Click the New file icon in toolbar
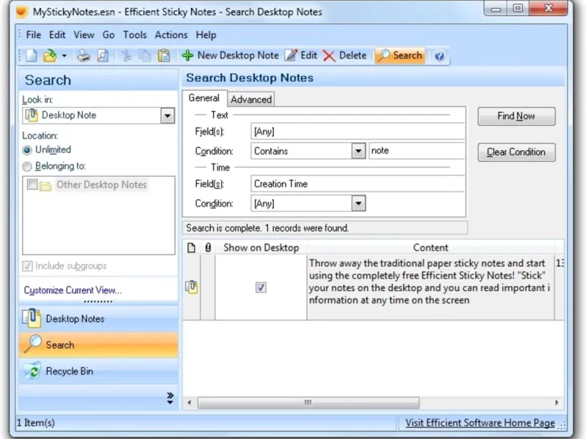Image resolution: width=586 pixels, height=439 pixels. 31,56
